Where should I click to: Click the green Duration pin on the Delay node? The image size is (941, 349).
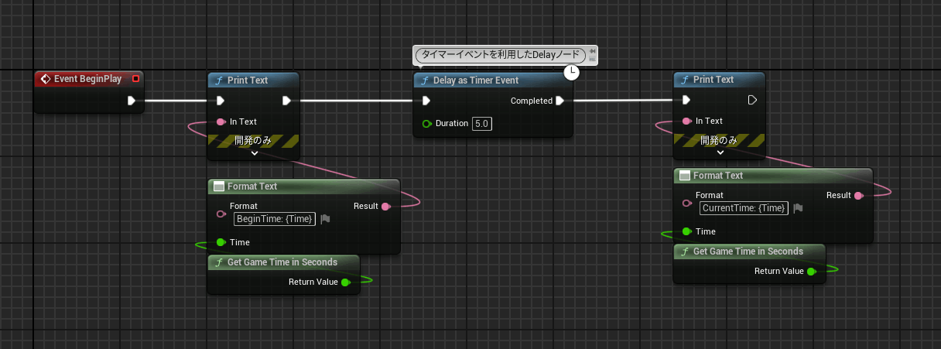pyautogui.click(x=426, y=124)
